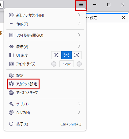This screenshot has height=139, width=129.
Task: Click the puzzle piece add-ons icon
Action: click(x=11, y=92)
